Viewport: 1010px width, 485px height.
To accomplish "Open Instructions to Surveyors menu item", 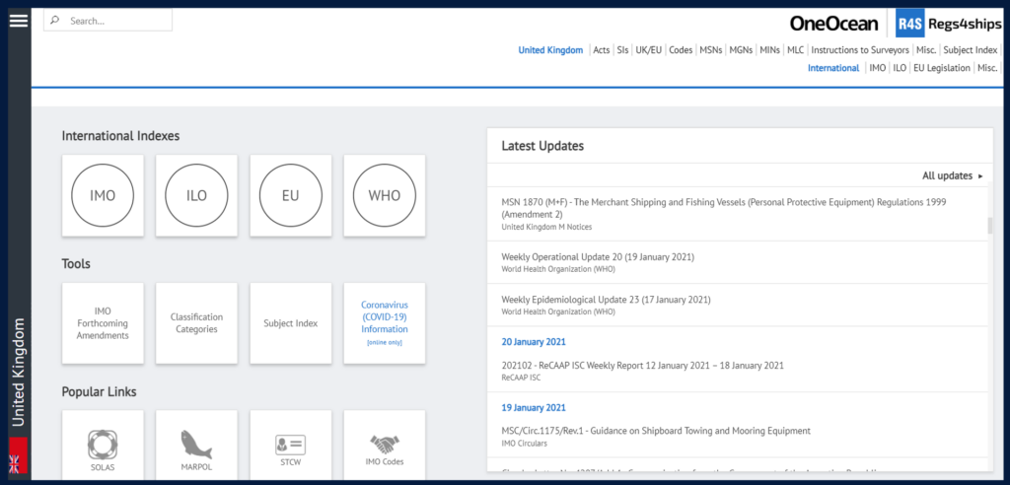I will 860,49.
